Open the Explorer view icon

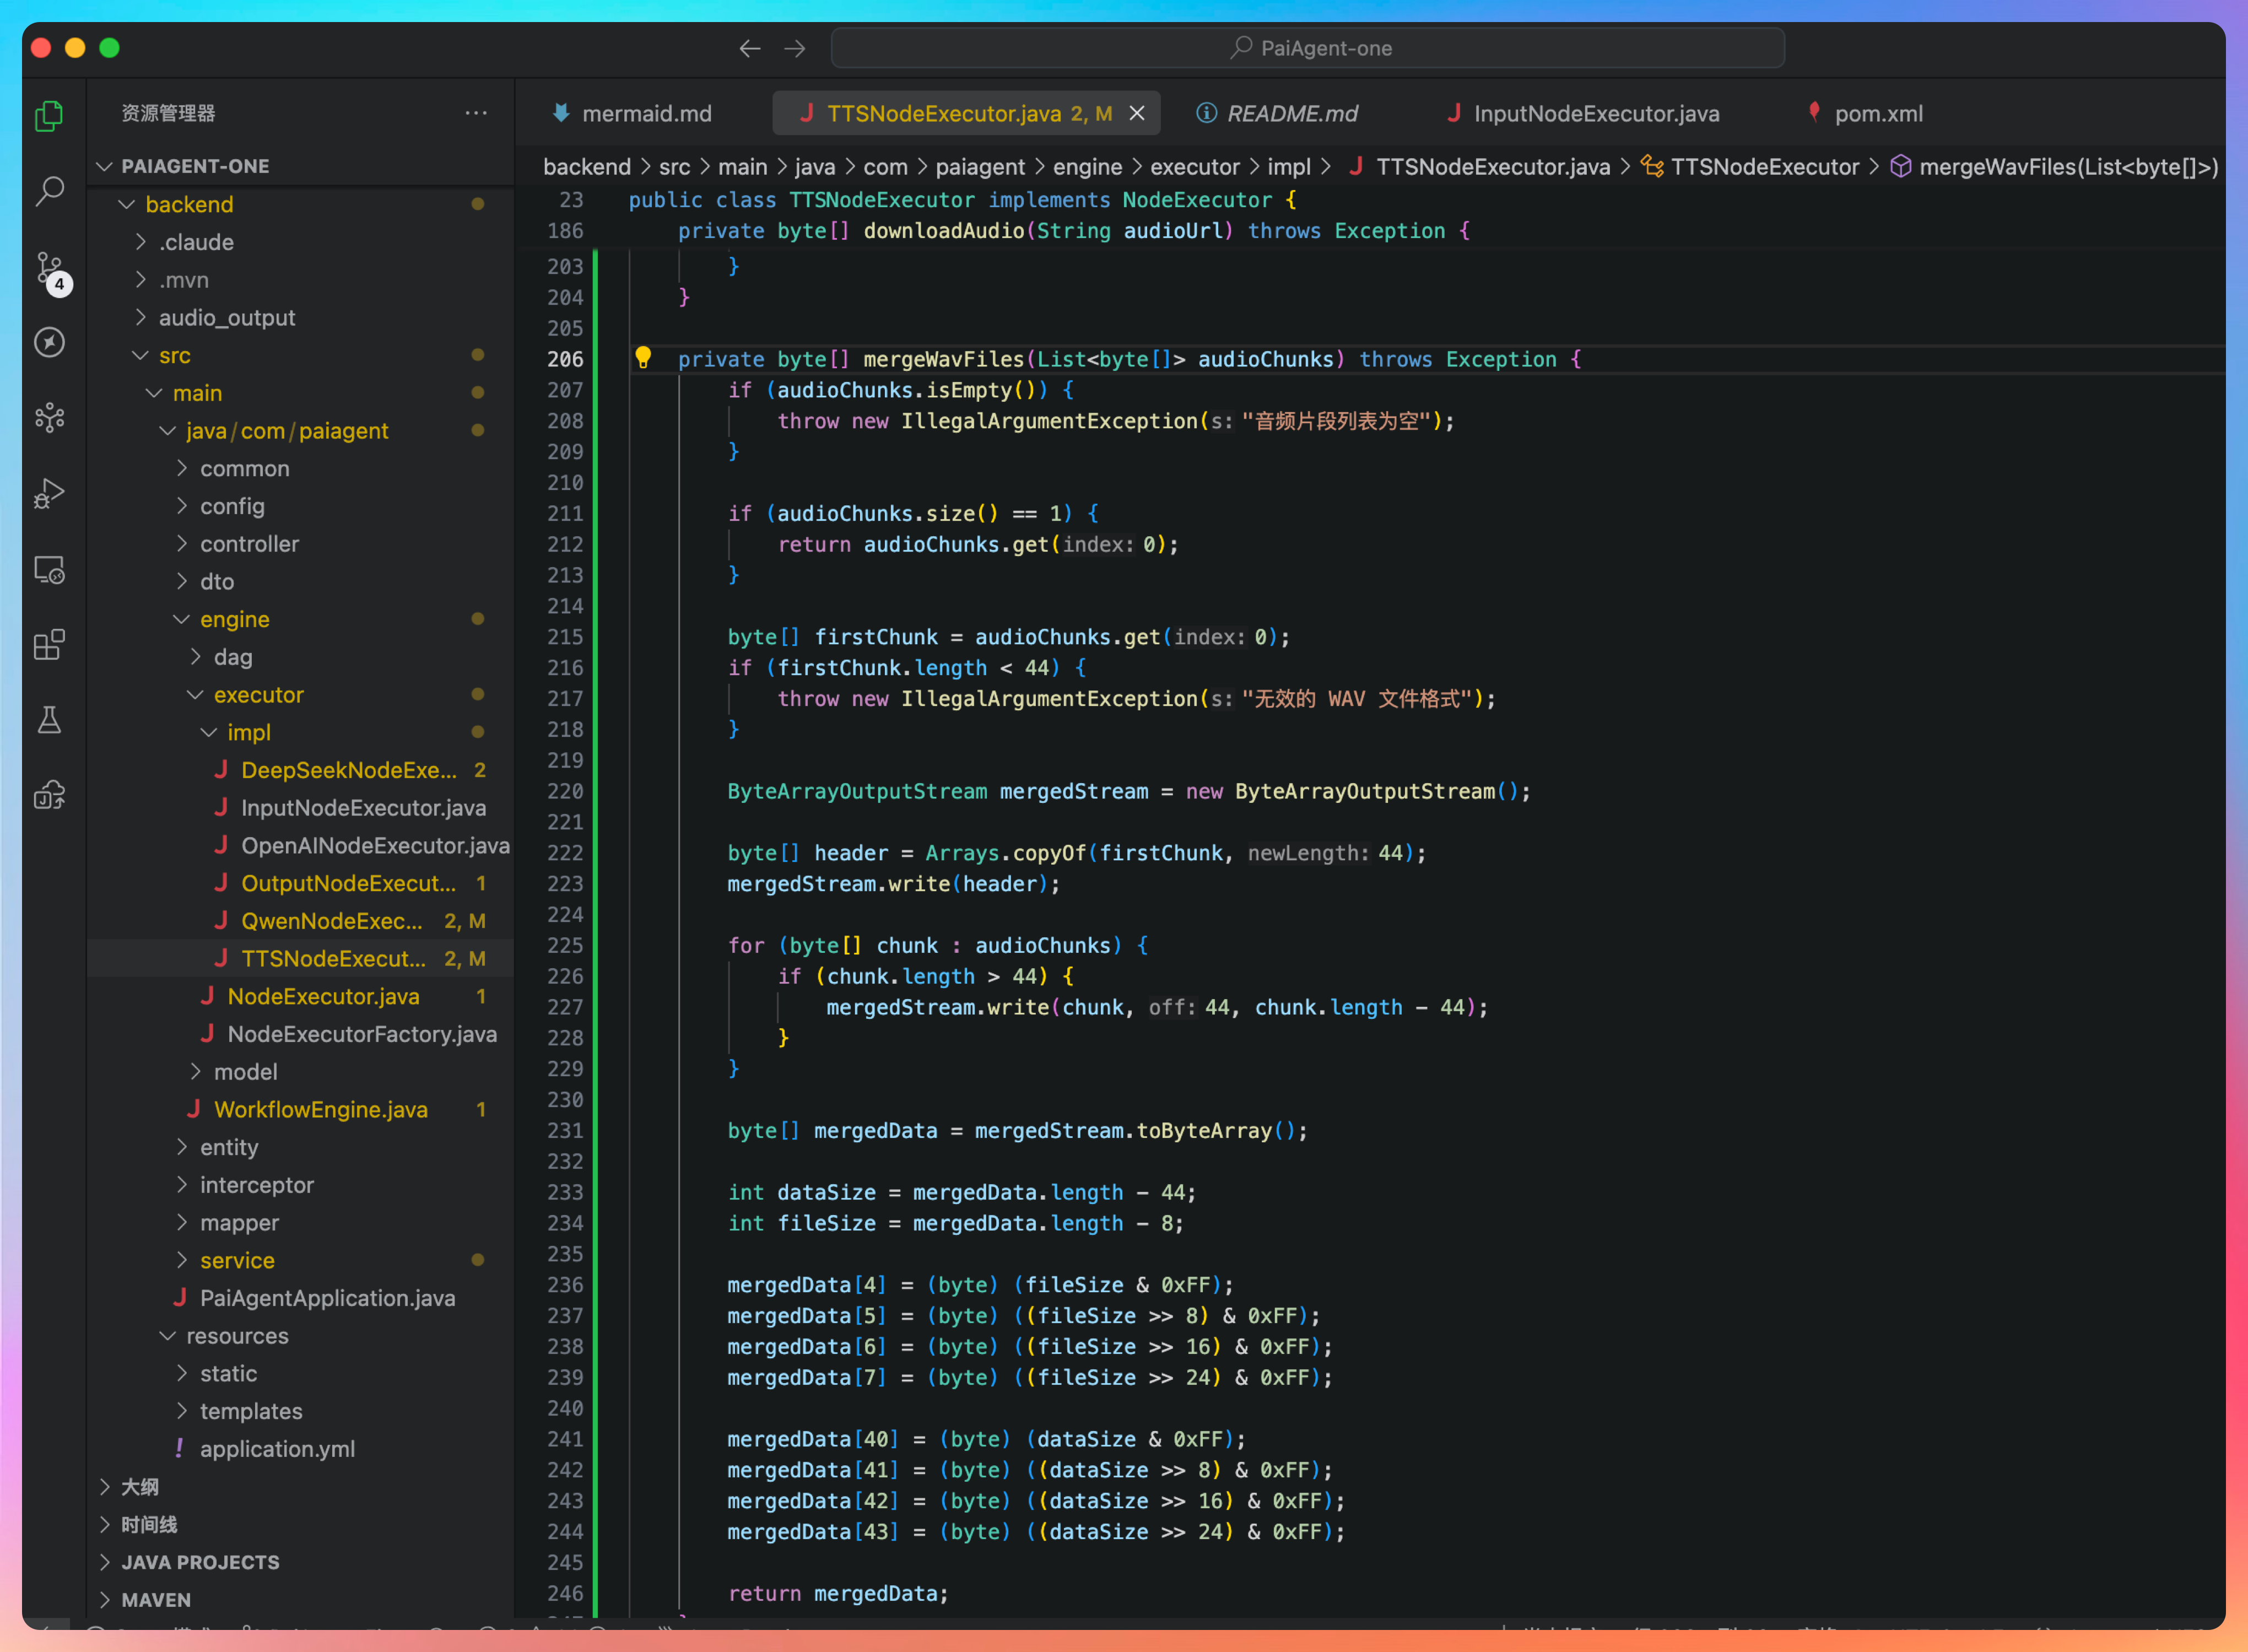(49, 116)
